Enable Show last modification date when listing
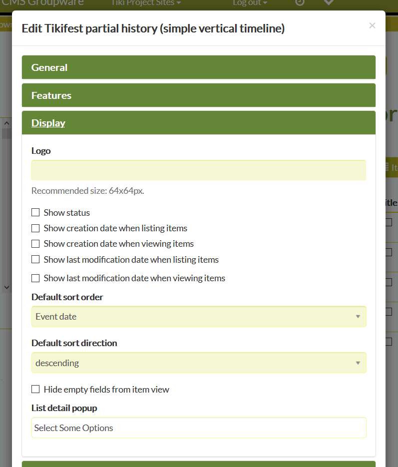The height and width of the screenshot is (467, 398). 35,259
